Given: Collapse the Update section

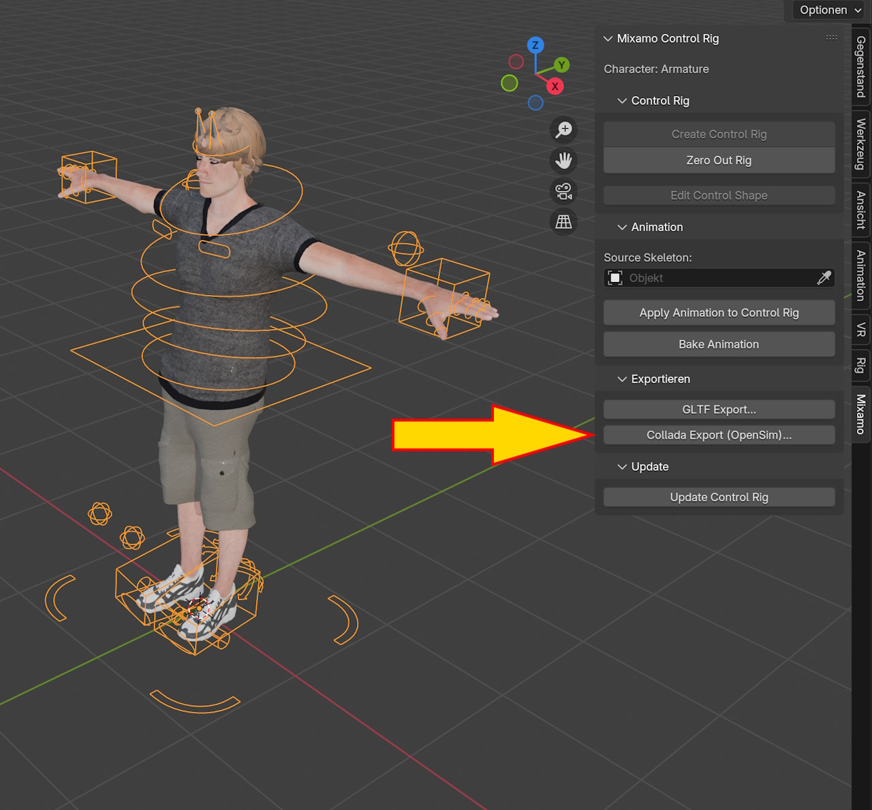Looking at the screenshot, I should click(x=622, y=467).
